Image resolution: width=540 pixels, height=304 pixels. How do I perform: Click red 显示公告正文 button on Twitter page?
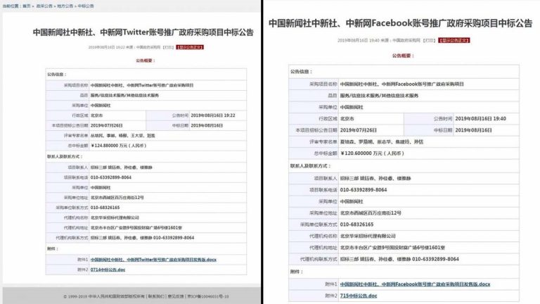point(190,47)
